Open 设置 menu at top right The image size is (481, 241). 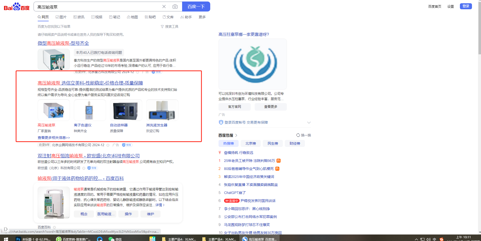[451, 7]
